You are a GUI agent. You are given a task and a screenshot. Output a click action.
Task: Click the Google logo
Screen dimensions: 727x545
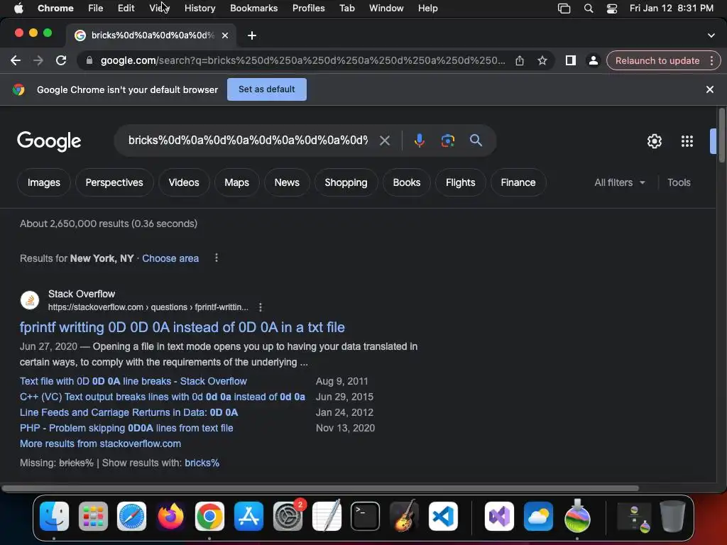pyautogui.click(x=49, y=141)
